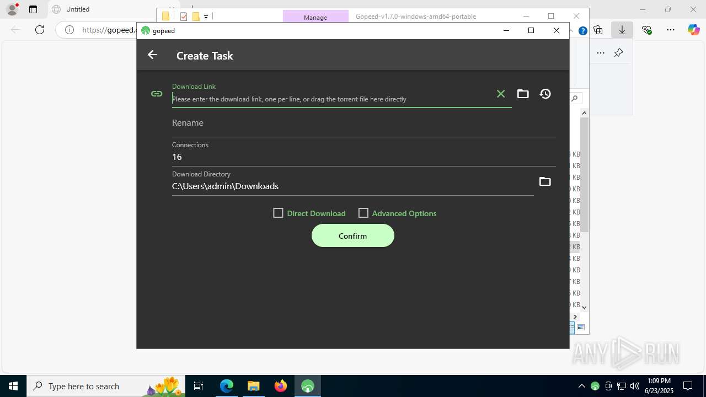Show hidden system tray icons
The image size is (706, 397).
(582, 386)
